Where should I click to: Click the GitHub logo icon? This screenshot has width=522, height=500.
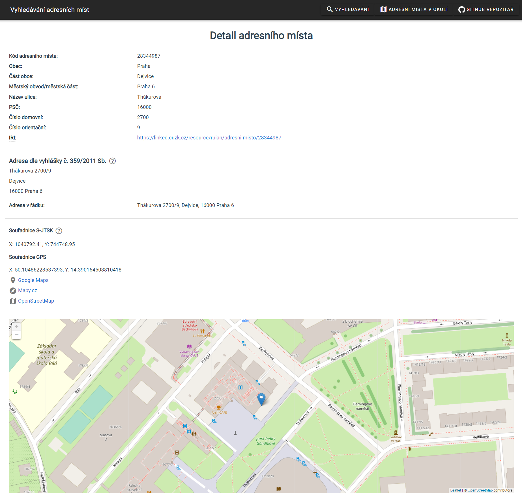pyautogui.click(x=461, y=10)
